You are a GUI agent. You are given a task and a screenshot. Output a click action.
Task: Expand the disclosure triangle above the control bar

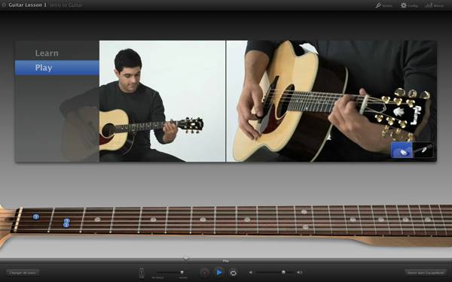coord(186,259)
